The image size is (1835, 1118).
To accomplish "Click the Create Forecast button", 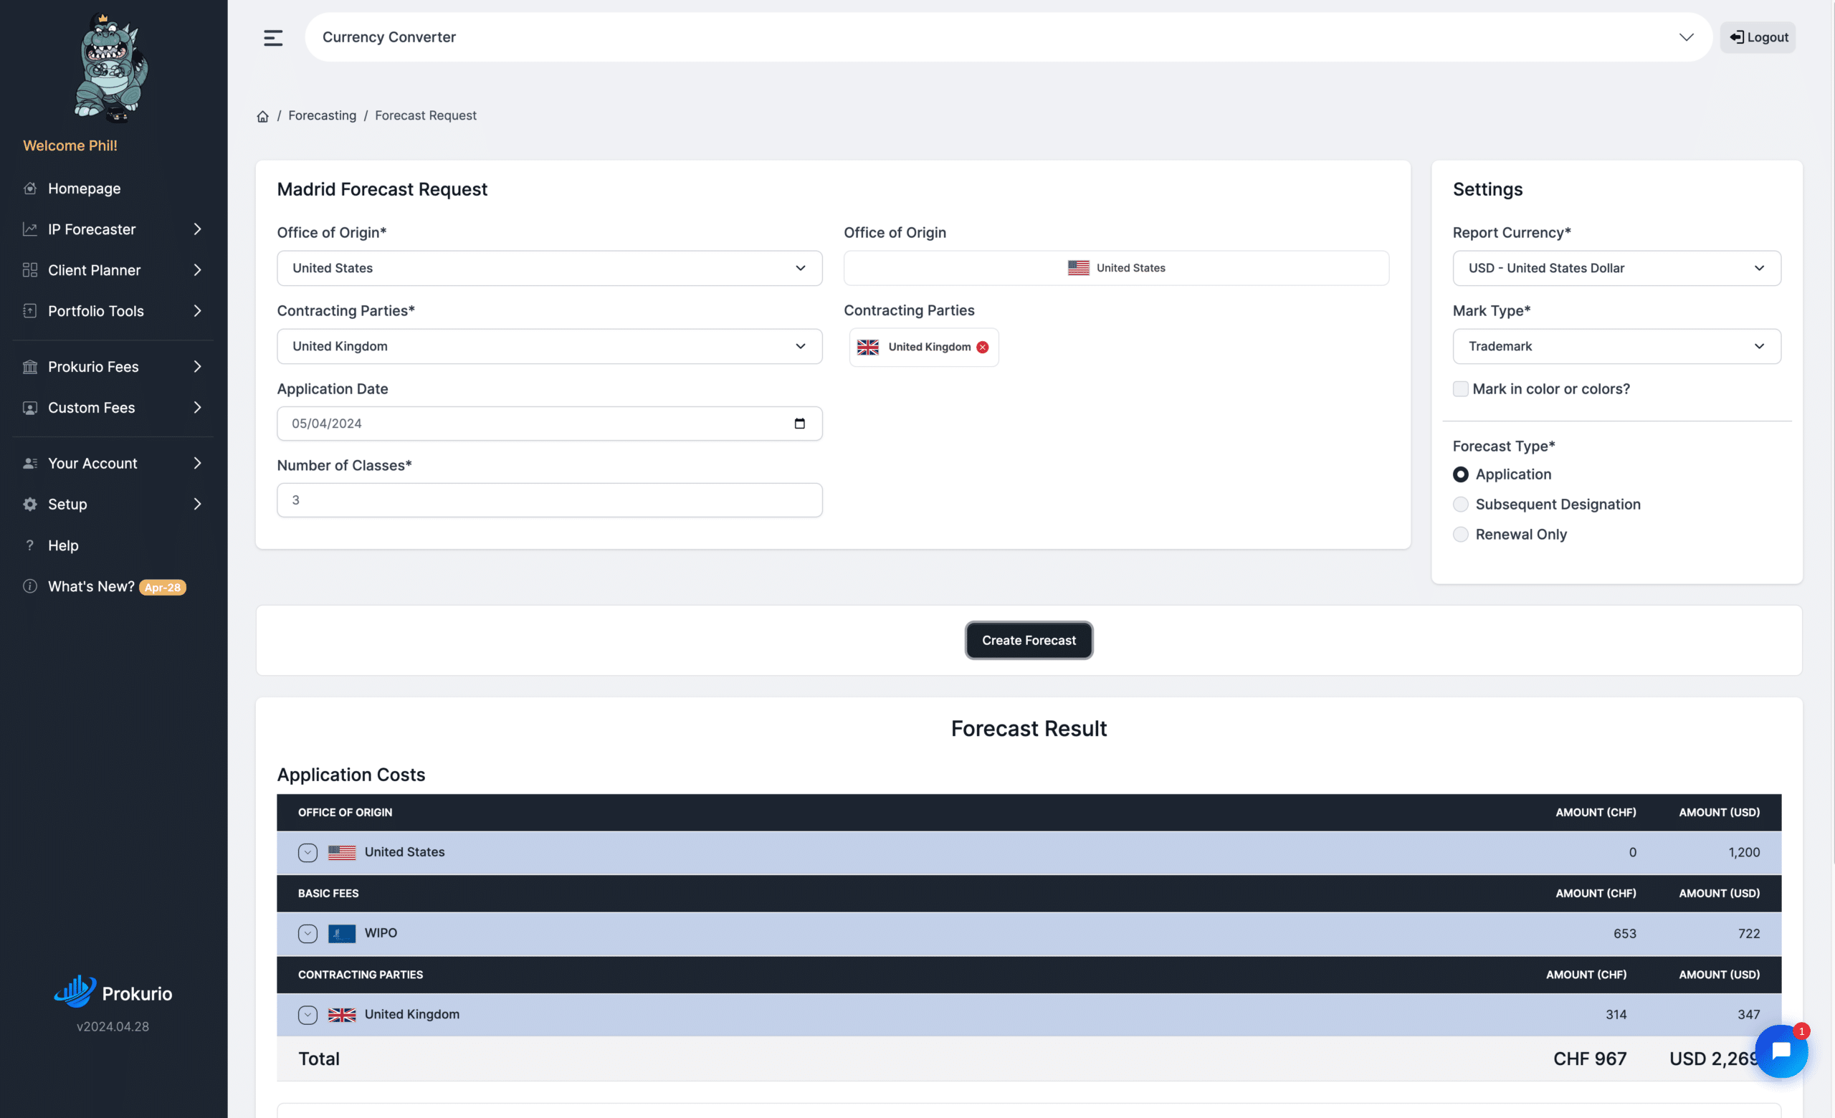I will tap(1029, 640).
